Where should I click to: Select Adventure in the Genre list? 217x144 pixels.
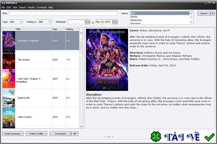coord(160,20)
